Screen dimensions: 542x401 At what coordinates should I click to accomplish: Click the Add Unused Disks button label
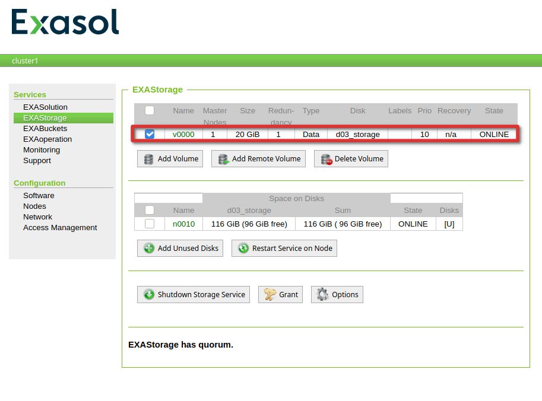tap(188, 249)
